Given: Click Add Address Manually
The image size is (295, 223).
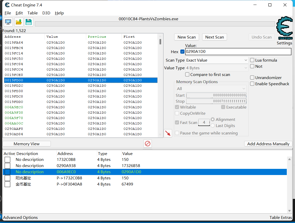Looking at the screenshot, I should (268, 144).
